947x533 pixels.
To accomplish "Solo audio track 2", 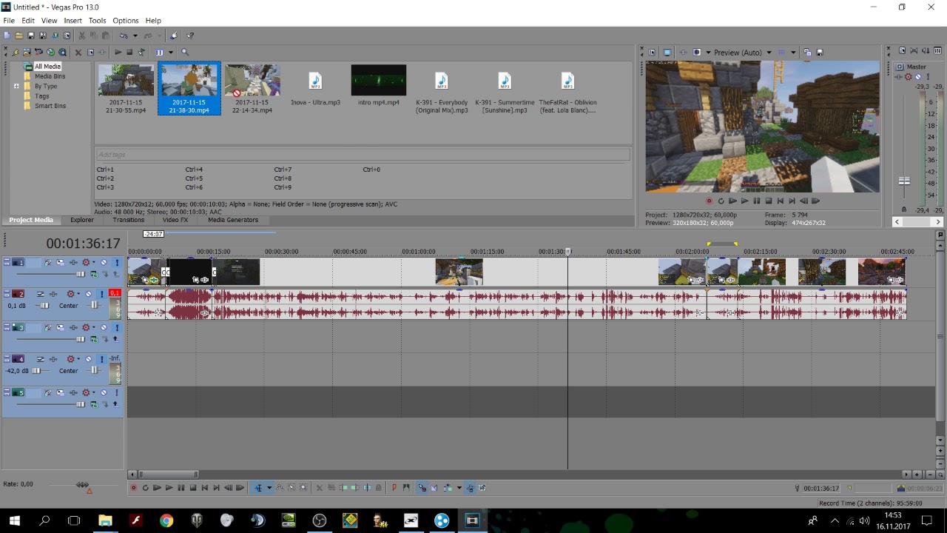I will pos(102,294).
